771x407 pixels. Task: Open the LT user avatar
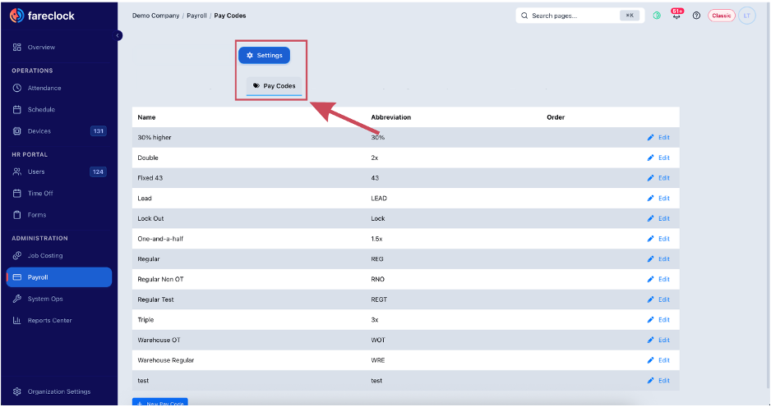pos(747,16)
